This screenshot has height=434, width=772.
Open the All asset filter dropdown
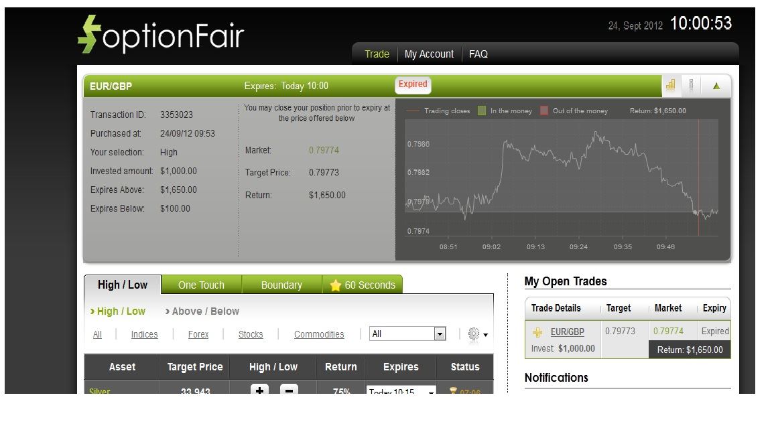407,334
